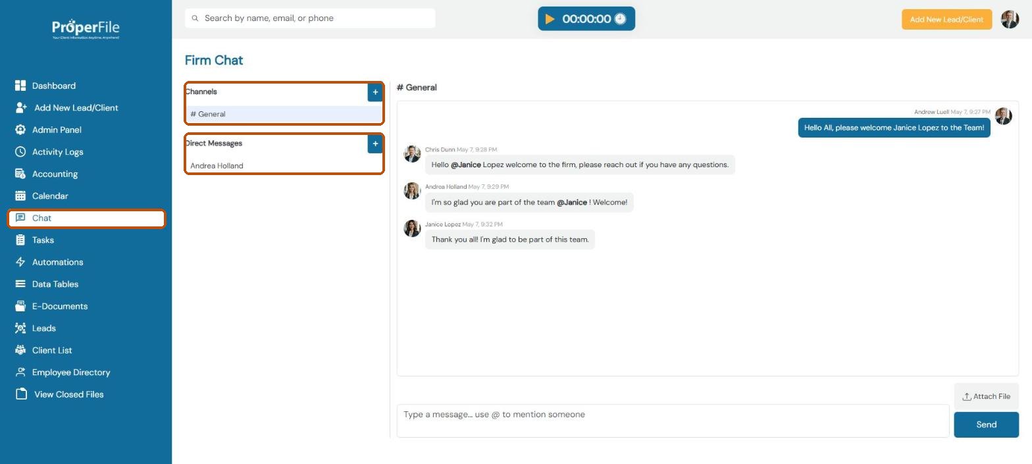Start a new direct message with plus button

click(x=375, y=143)
